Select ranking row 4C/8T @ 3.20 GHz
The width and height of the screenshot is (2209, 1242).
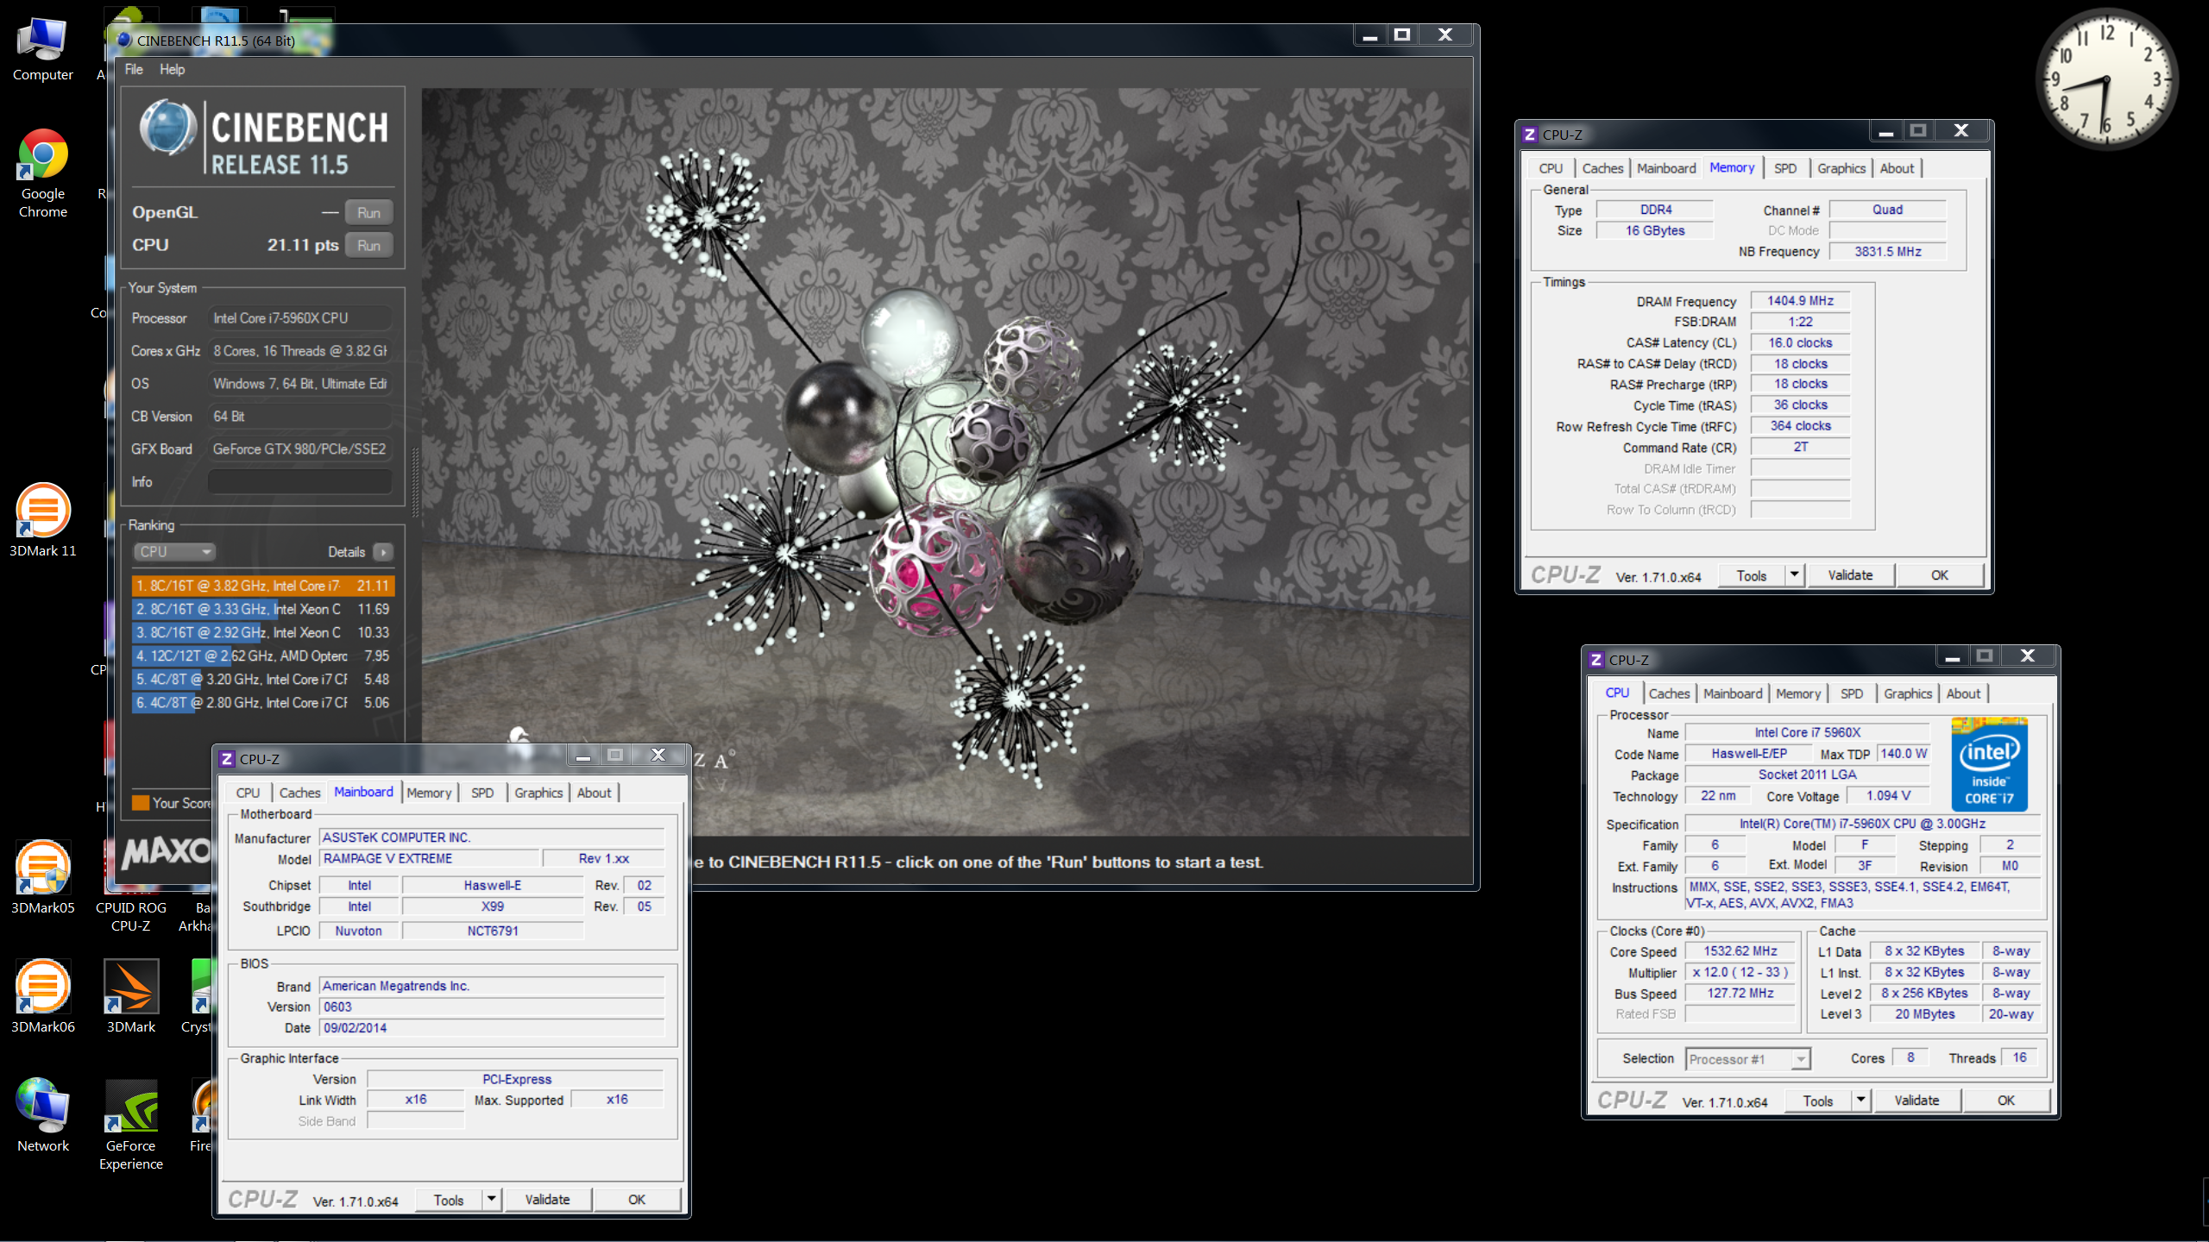[x=263, y=679]
